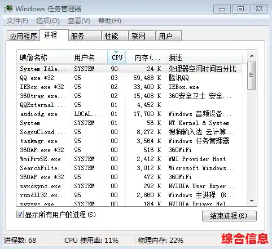
Task: Click the NVIDIA User Exper... description
Action: (x=201, y=186)
